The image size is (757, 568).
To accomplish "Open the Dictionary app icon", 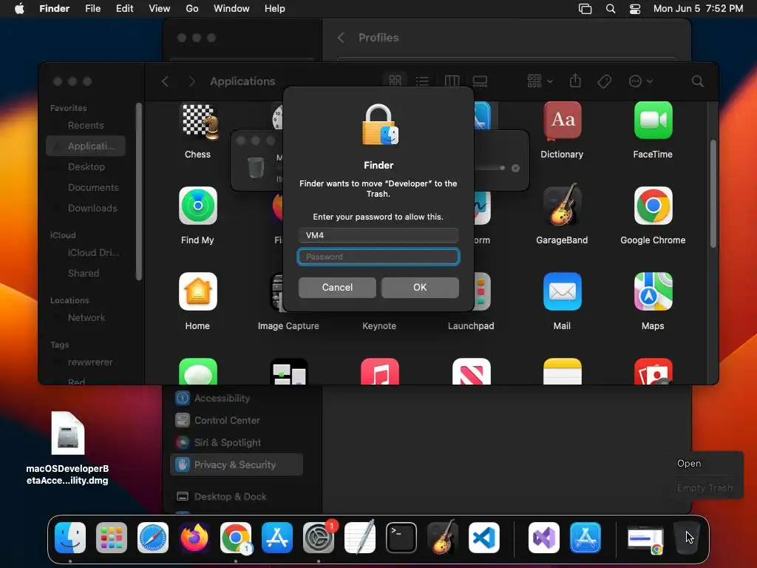I will 563,121.
